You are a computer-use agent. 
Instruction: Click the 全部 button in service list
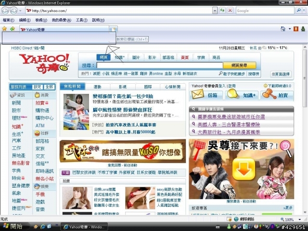click(x=49, y=87)
